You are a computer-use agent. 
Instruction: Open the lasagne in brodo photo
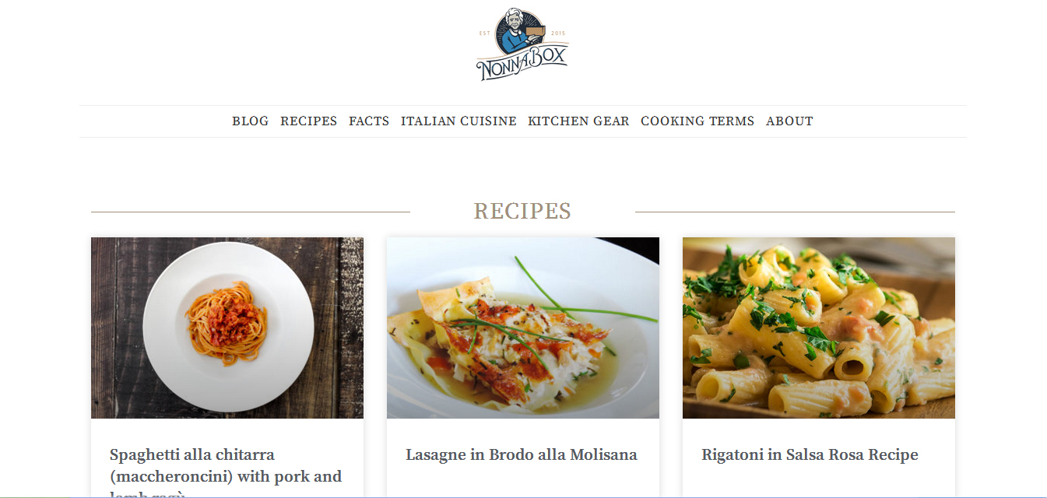[x=523, y=328]
